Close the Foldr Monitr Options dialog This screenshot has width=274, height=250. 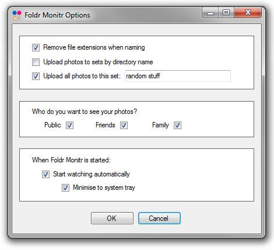248,13
